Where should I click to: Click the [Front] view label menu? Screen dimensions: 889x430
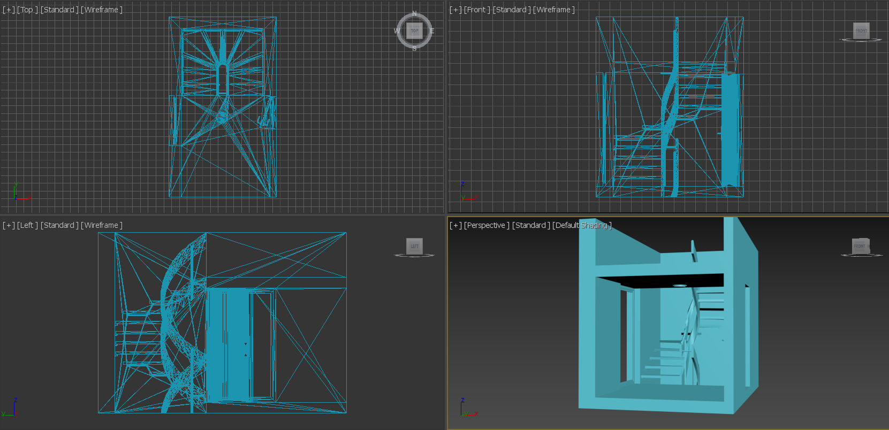477,10
